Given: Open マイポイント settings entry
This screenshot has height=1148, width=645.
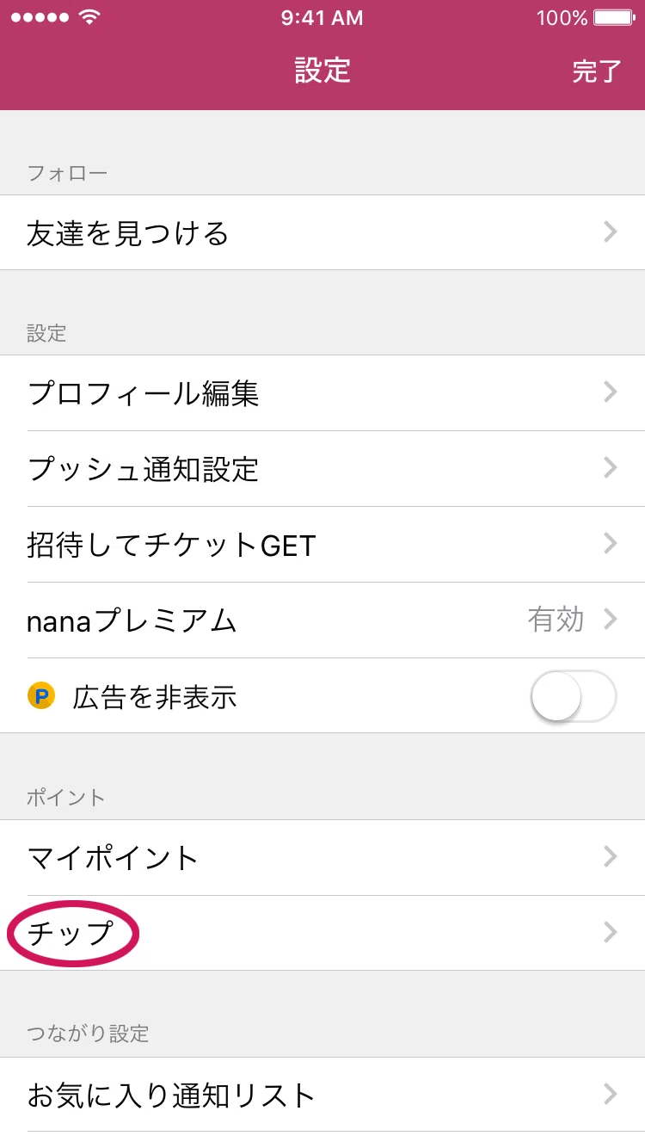Looking at the screenshot, I should pos(322,857).
